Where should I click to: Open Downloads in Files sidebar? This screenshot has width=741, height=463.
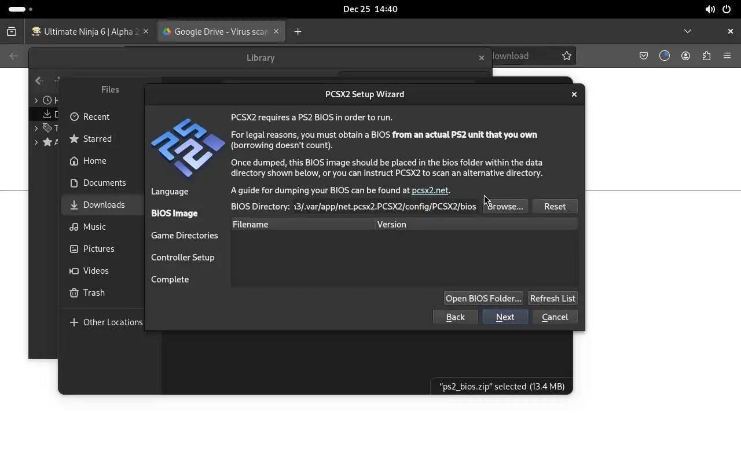(x=103, y=205)
